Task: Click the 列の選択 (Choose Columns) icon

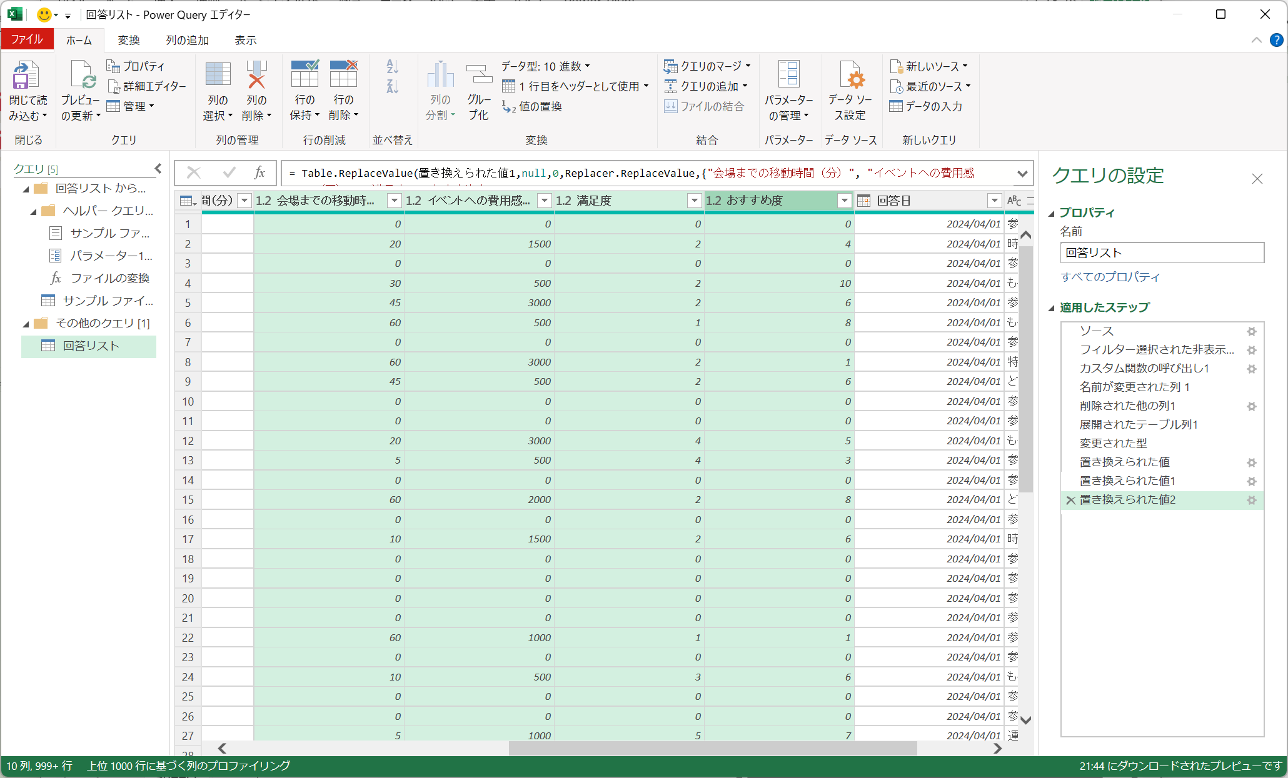Action: click(218, 74)
